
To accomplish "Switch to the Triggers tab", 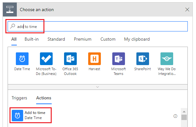I will pyautogui.click(x=19, y=98).
